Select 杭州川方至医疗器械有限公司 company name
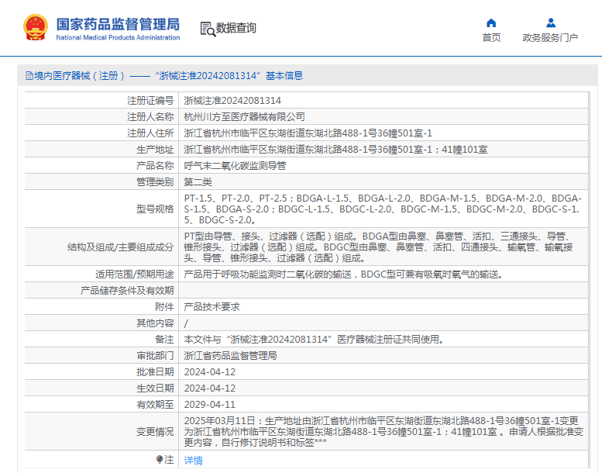This screenshot has width=602, height=473. click(x=244, y=116)
